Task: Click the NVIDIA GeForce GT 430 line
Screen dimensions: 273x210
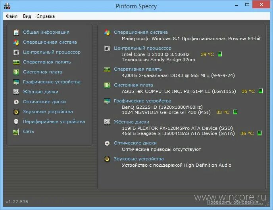Action: [166, 112]
